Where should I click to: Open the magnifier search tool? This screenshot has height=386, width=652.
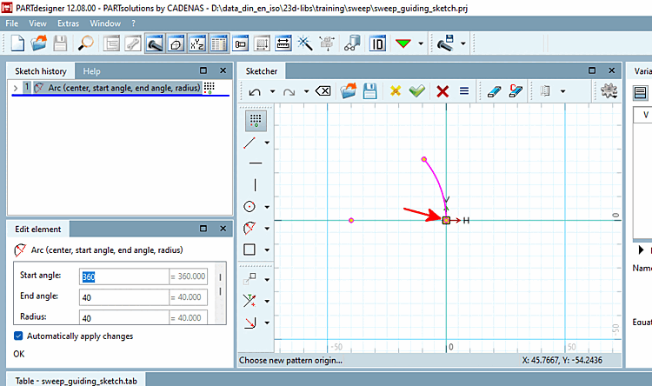86,43
